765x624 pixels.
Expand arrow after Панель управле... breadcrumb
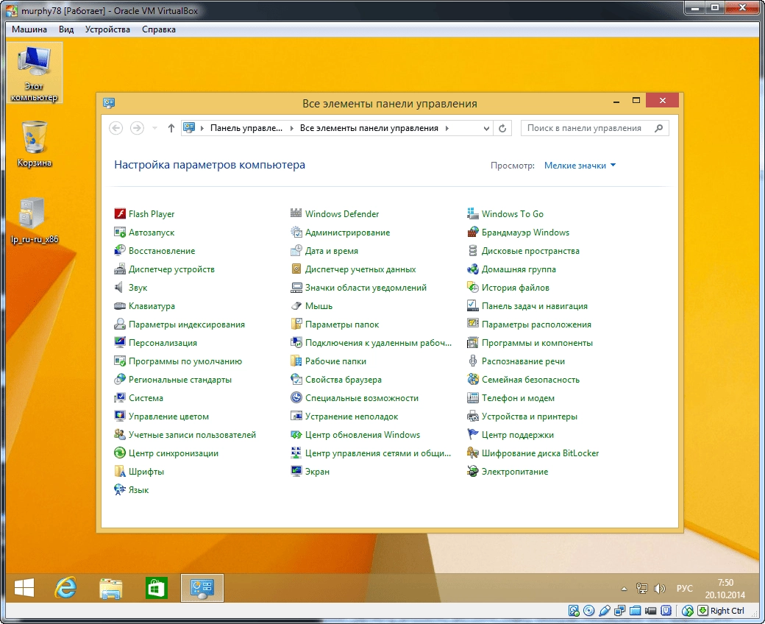tap(292, 128)
